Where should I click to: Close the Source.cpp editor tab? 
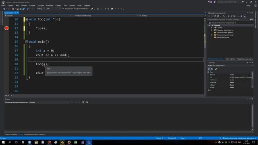(x=18, y=13)
